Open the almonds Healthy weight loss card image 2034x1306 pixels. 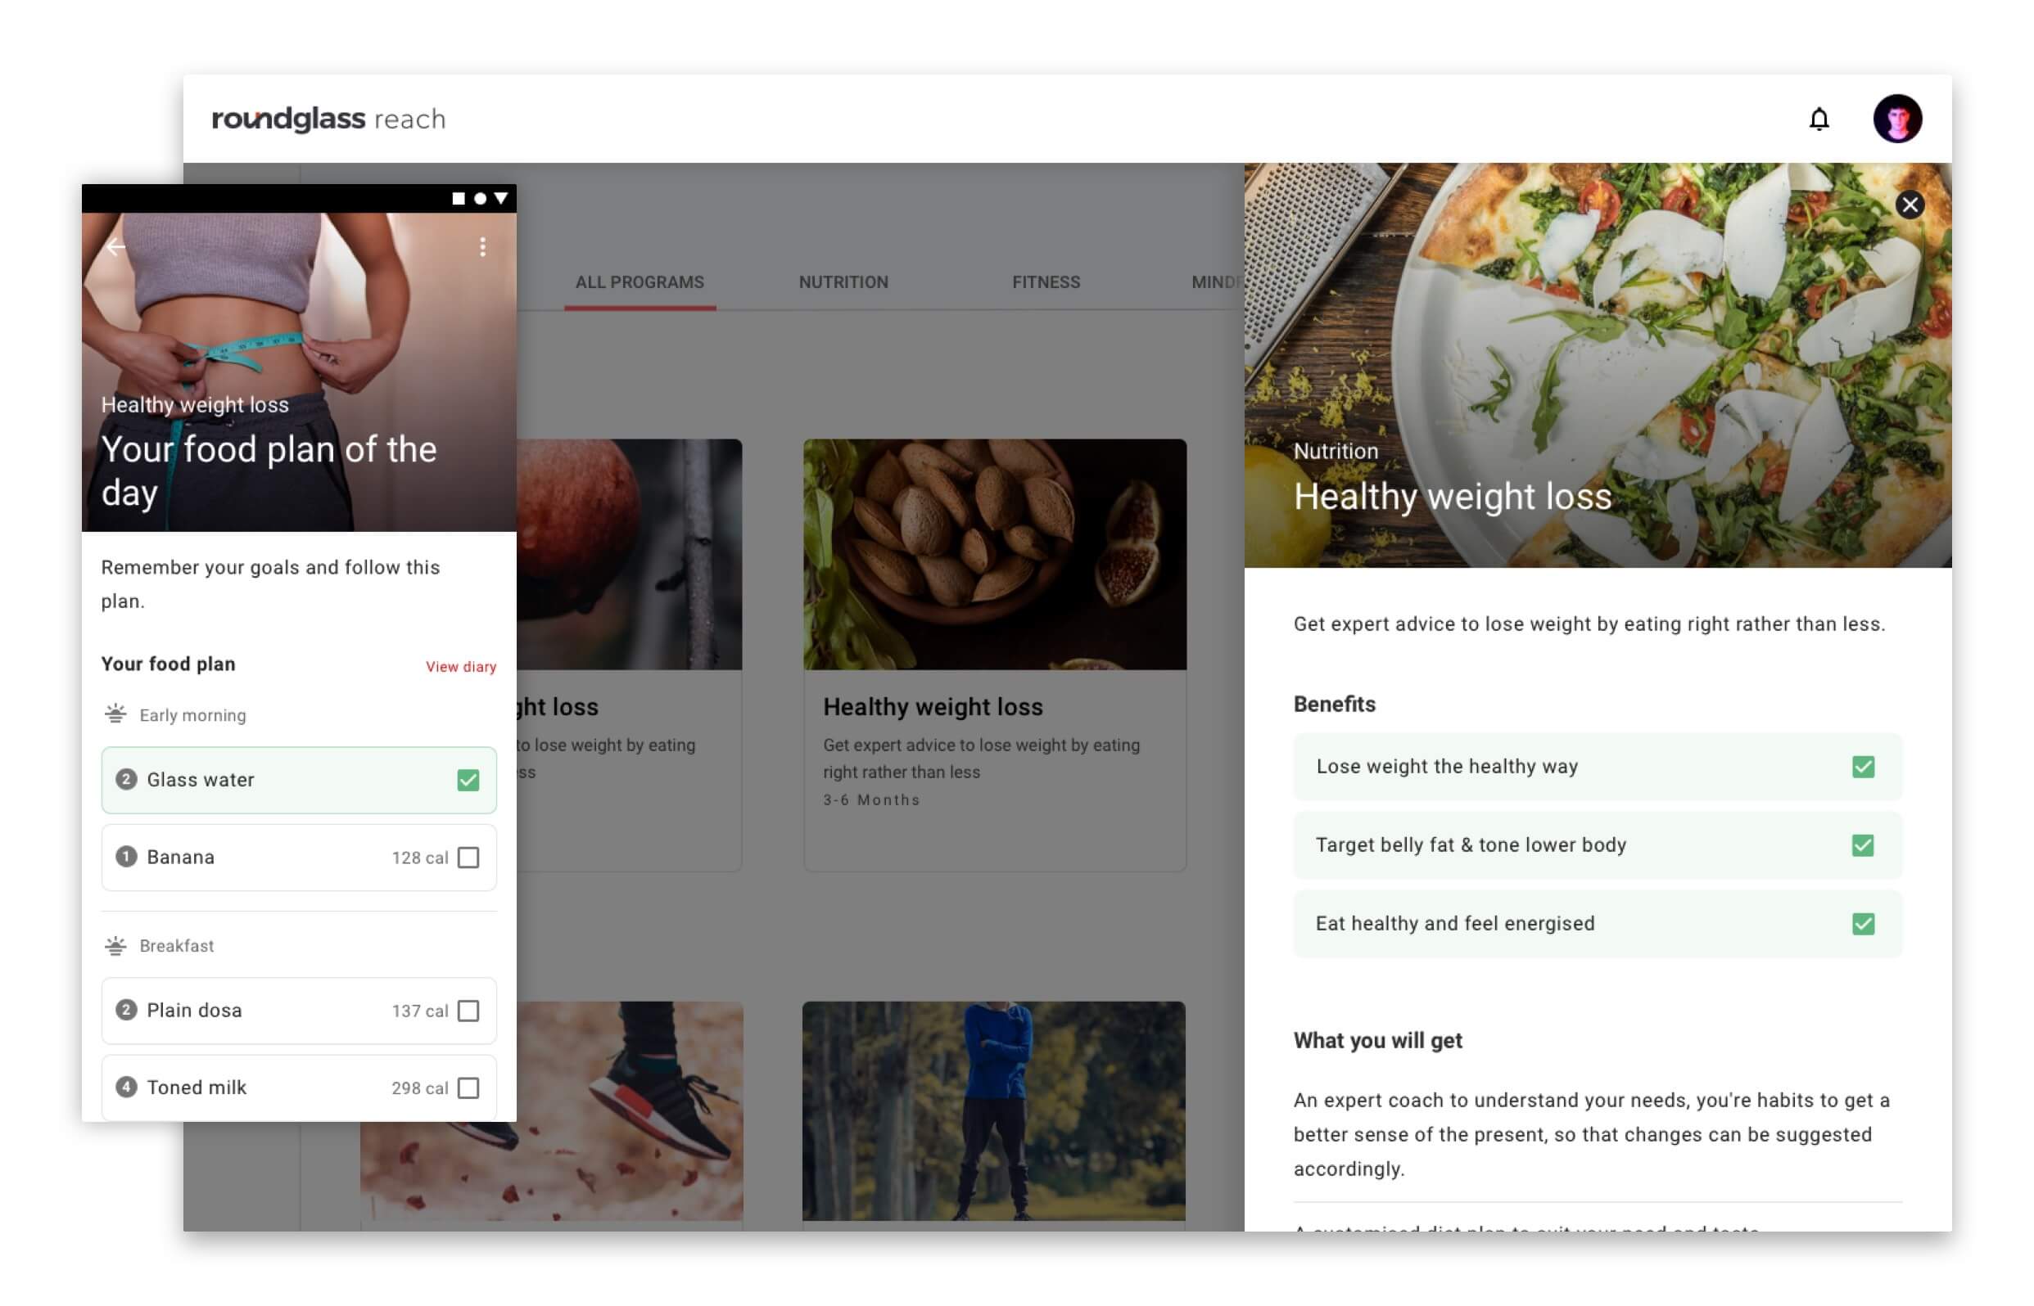coord(995,554)
